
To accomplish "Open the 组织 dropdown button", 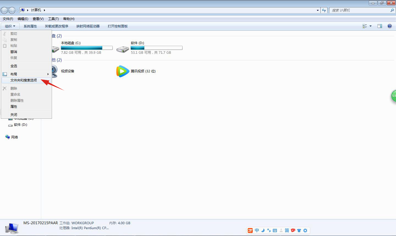I will tap(10, 26).
